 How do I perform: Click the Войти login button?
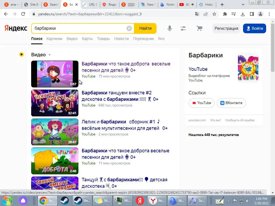tap(255, 28)
